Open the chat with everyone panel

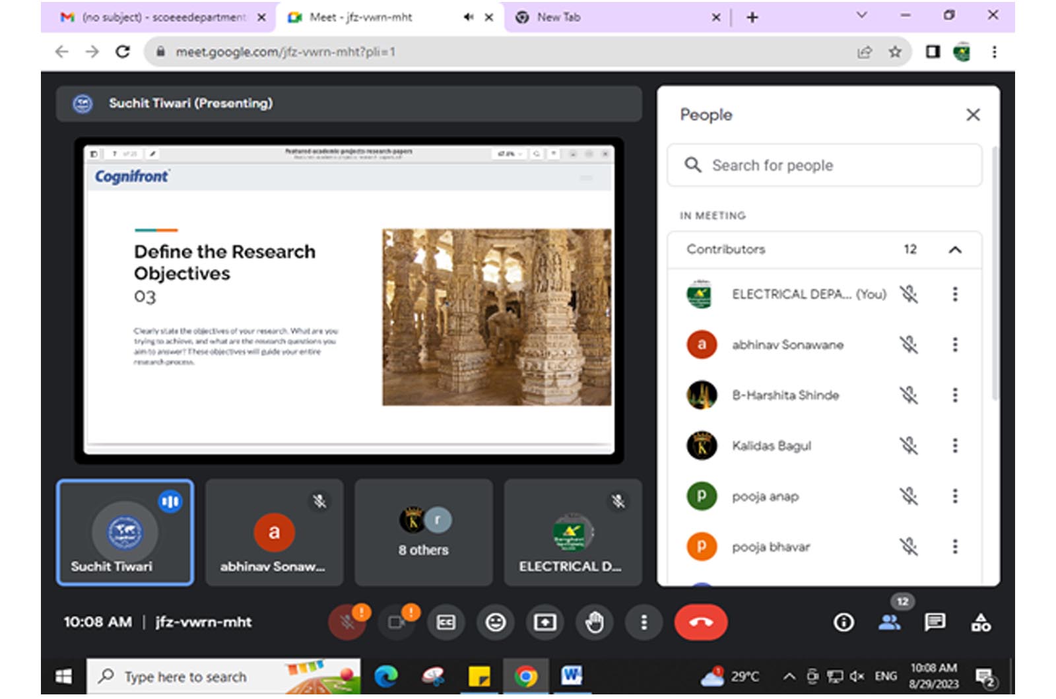[935, 622]
